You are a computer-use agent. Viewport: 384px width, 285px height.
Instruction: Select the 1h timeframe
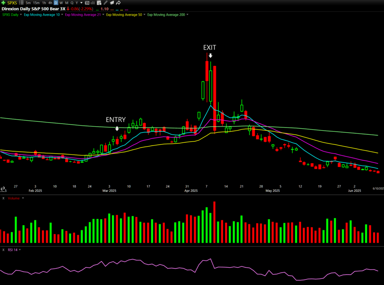(44, 3)
